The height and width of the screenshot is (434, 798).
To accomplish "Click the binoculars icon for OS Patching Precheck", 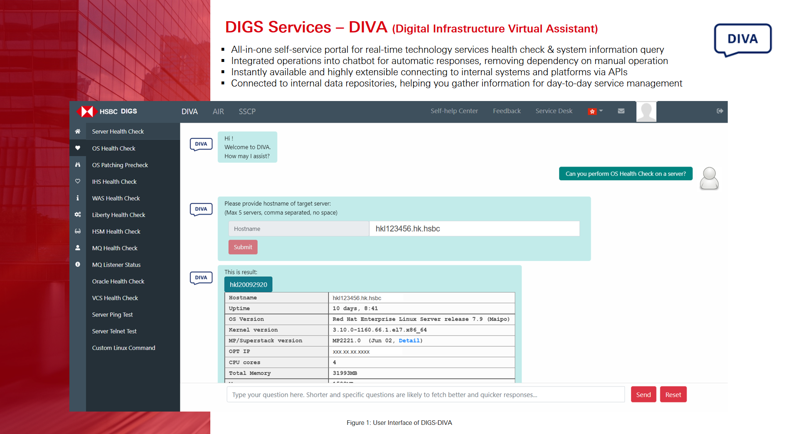I will click(78, 165).
